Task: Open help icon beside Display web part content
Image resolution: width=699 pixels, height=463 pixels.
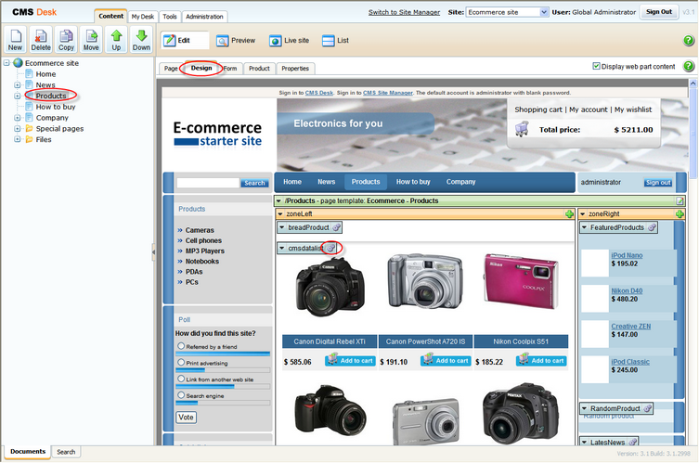Action: 688,67
